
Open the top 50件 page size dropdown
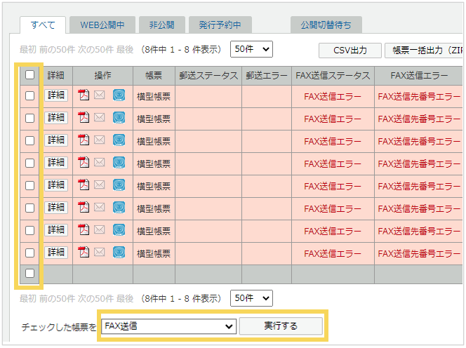click(251, 50)
